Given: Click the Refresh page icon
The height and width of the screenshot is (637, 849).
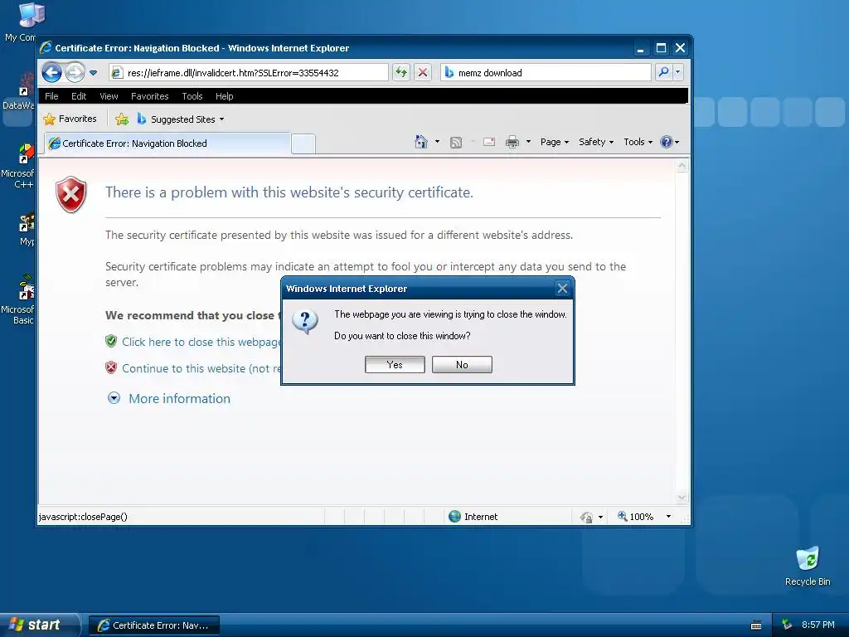Looking at the screenshot, I should 400,72.
